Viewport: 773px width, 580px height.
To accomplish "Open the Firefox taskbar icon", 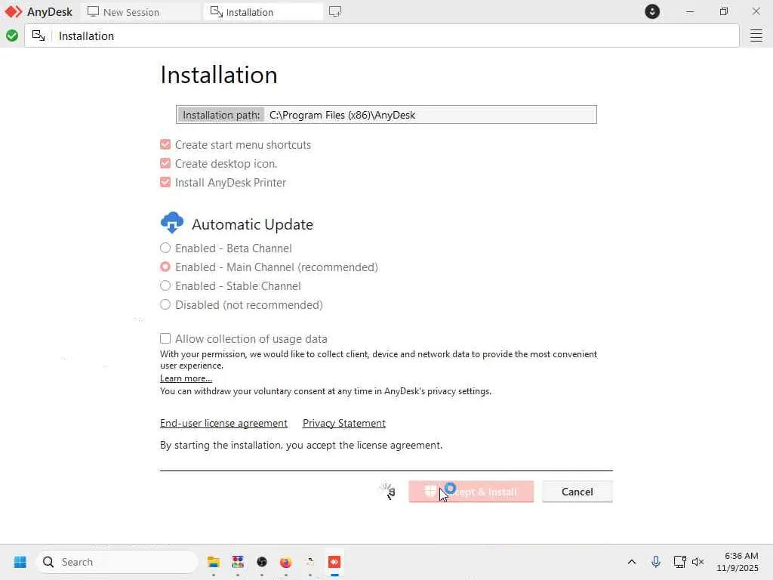I will point(286,562).
